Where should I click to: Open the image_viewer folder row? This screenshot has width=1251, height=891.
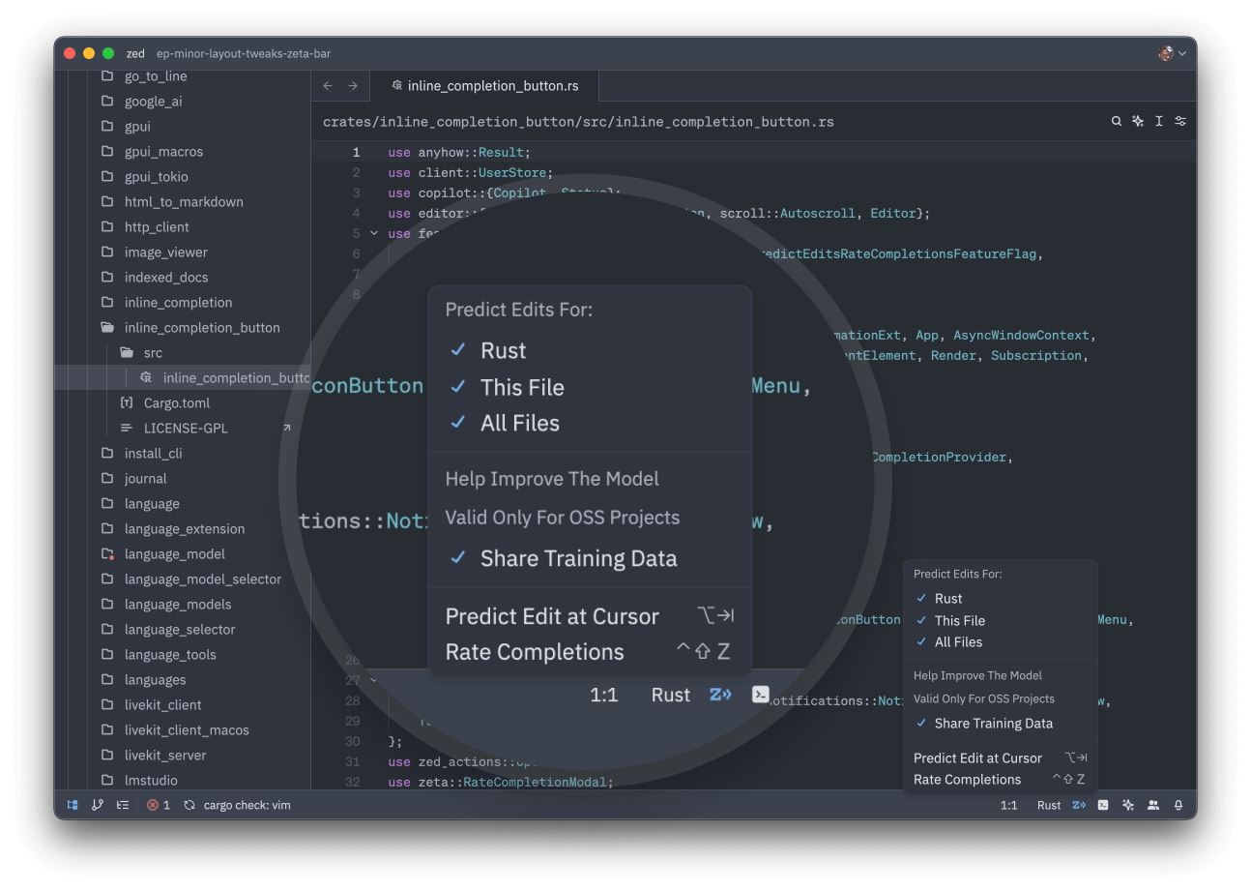[182, 252]
